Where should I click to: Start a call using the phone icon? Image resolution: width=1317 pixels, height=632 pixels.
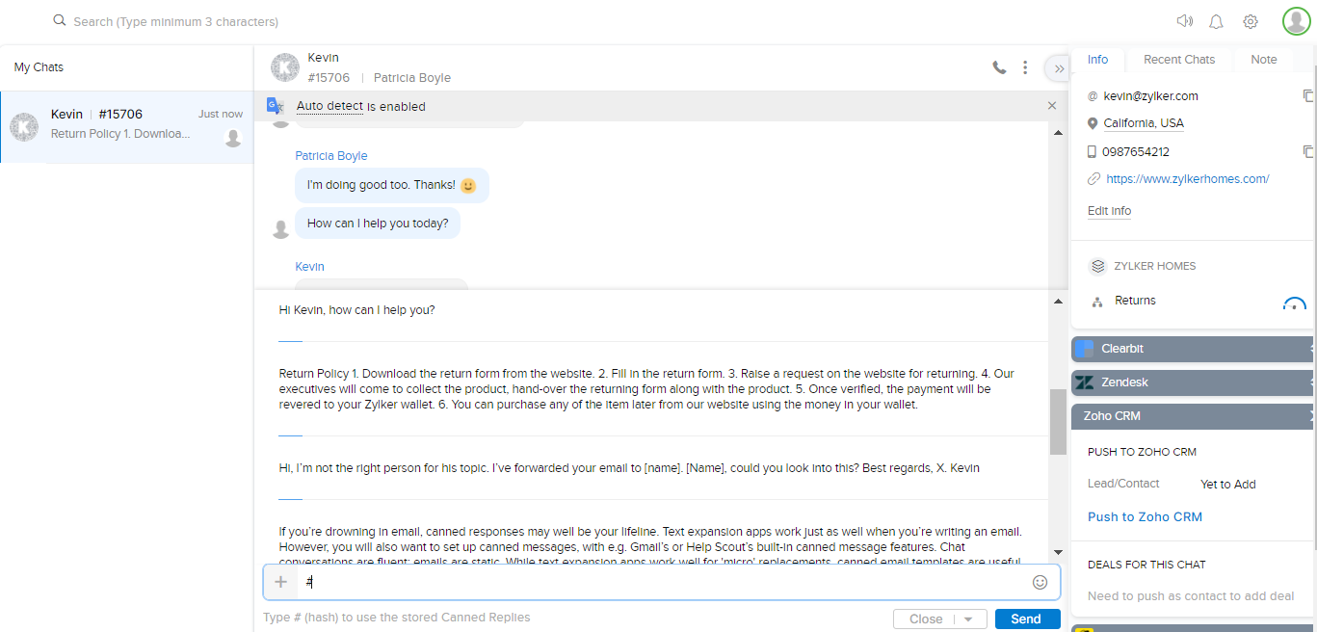click(999, 67)
